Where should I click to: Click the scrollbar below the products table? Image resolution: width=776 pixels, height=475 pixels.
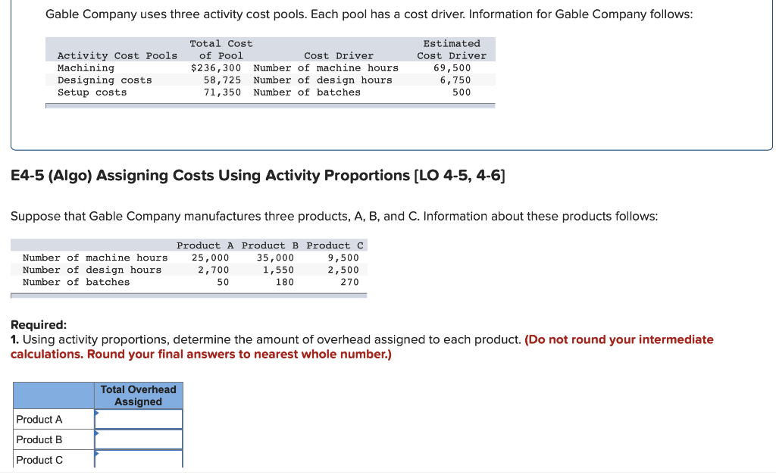[x=188, y=294]
